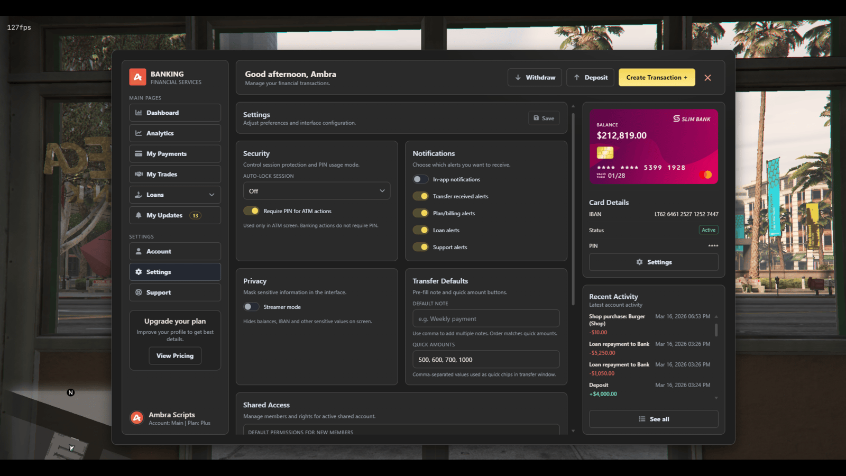Disable Transfer received alerts
Screen dimensions: 846x476
tap(420, 196)
